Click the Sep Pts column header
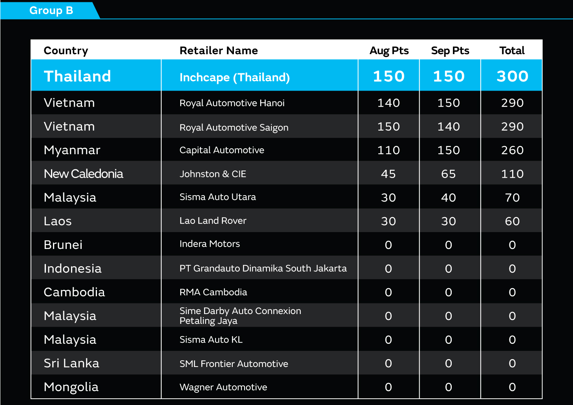This screenshot has height=405, width=573. point(450,51)
